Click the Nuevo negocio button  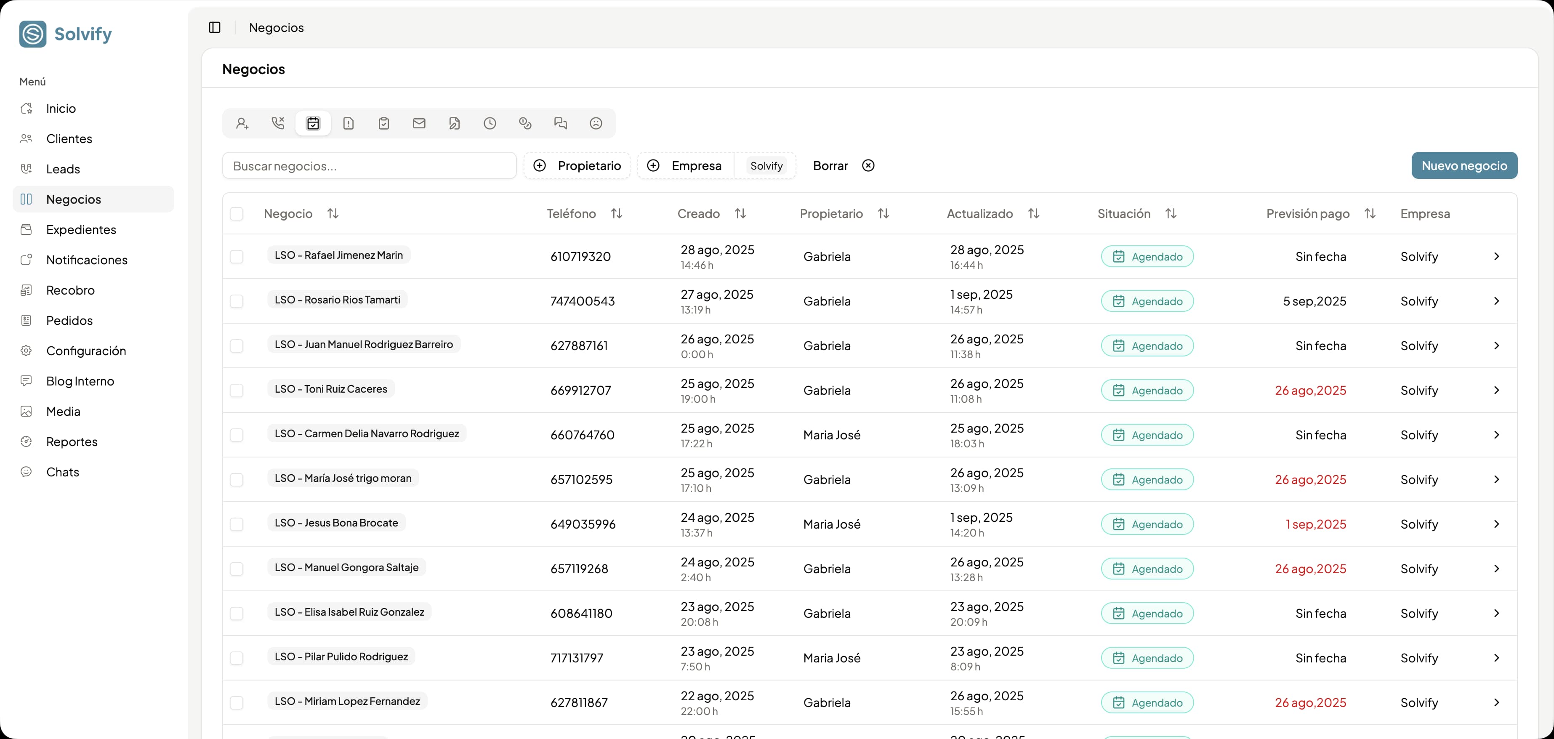(1464, 165)
